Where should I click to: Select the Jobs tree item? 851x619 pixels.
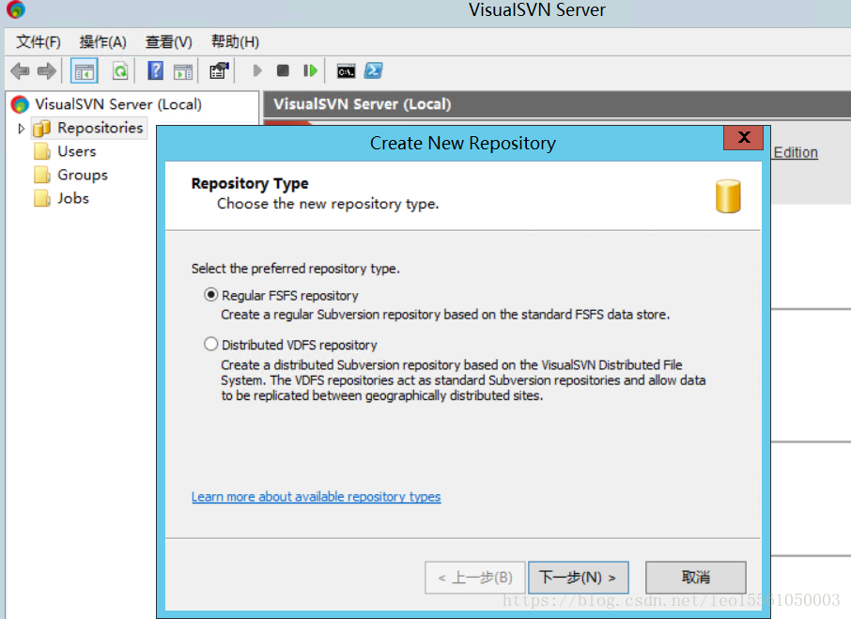pos(73,198)
